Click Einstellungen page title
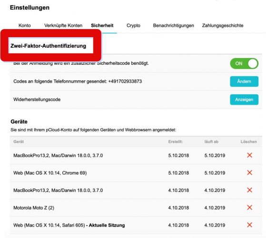This screenshot has height=238, width=266. click(30, 8)
